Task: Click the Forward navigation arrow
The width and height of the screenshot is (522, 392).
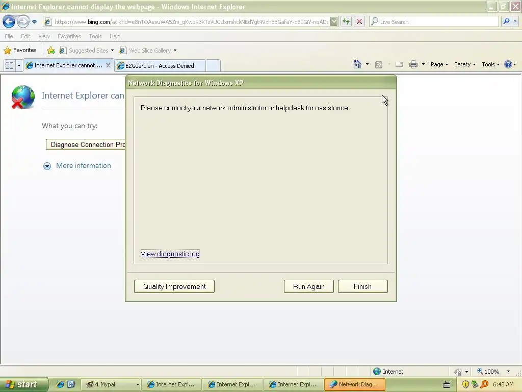Action: pyautogui.click(x=23, y=22)
